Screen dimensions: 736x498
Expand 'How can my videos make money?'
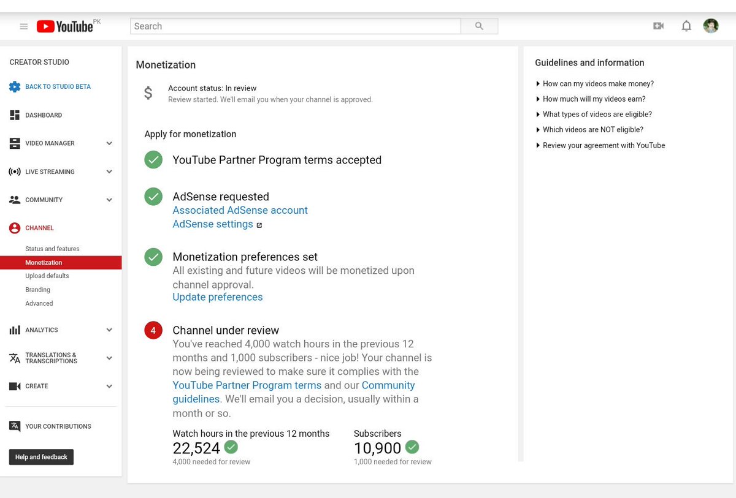coord(595,84)
